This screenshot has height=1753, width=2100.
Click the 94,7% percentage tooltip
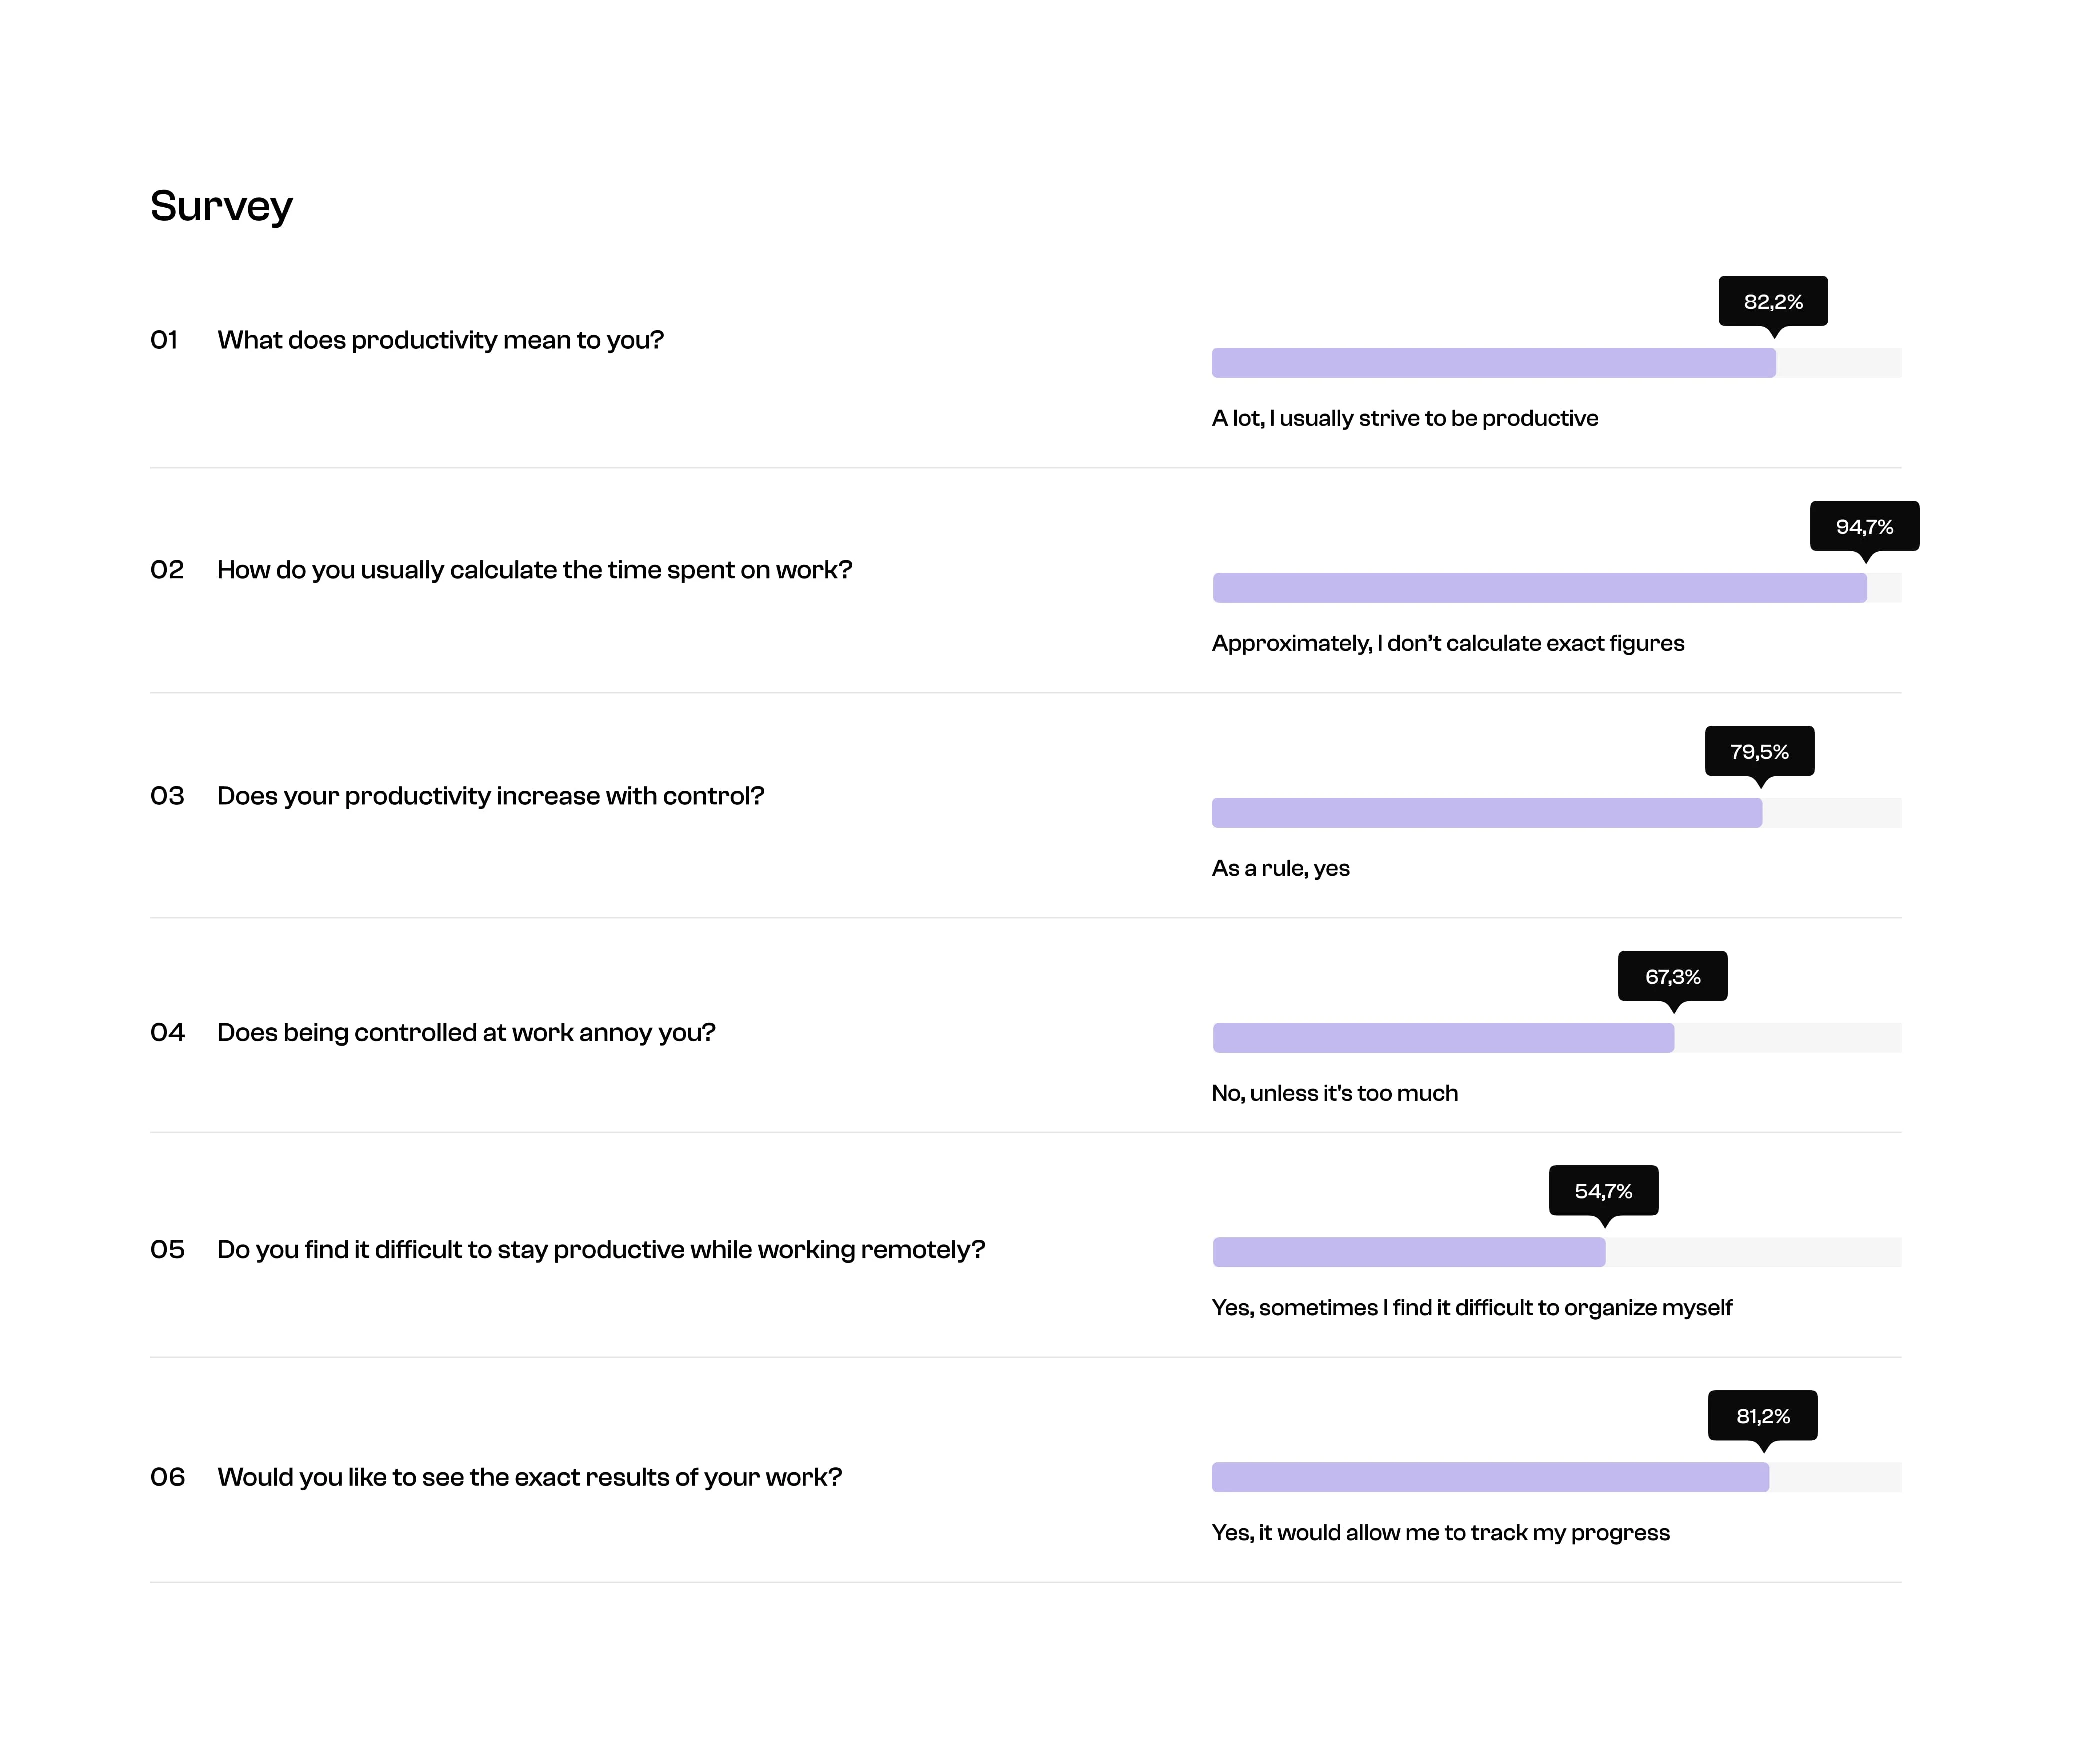point(1864,526)
